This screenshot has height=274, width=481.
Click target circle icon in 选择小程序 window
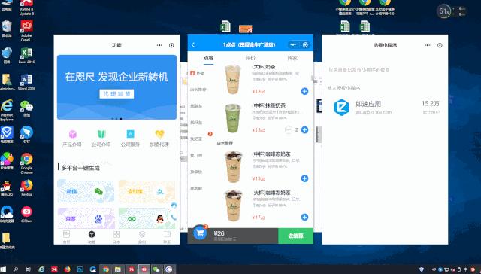coord(440,45)
